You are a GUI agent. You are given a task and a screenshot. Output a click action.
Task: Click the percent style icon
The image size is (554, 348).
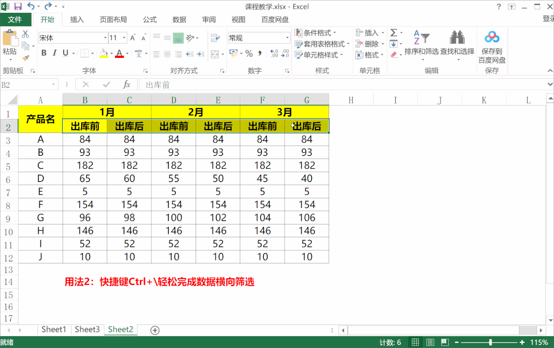(249, 53)
